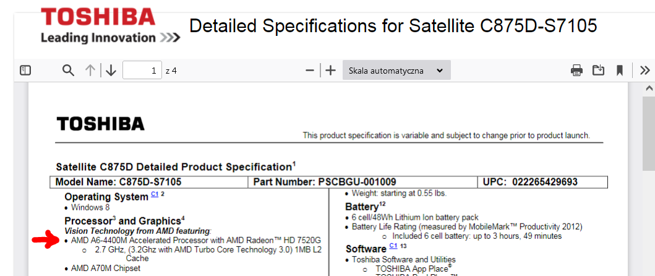The image size is (655, 276).
Task: Click the product specification variable disclaimer
Action: (446, 136)
